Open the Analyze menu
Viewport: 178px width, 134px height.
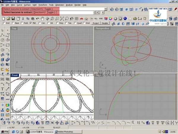pos(69,5)
